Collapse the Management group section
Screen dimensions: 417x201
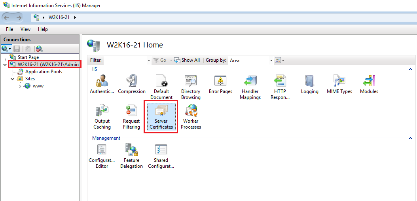coord(410,138)
